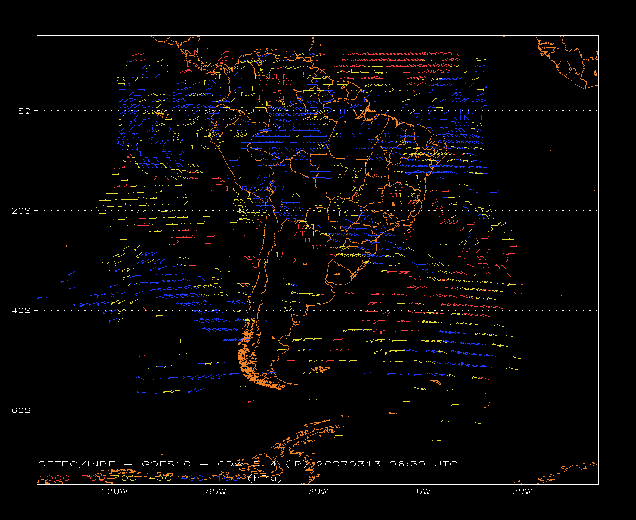This screenshot has height=520, width=636.
Task: Click the EQ latitude label
Action: point(24,111)
